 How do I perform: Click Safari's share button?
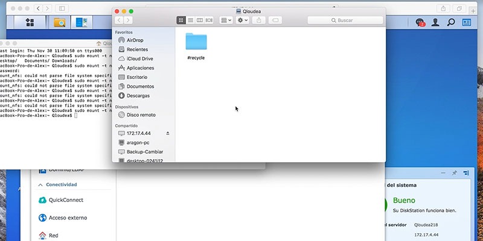coord(443,8)
